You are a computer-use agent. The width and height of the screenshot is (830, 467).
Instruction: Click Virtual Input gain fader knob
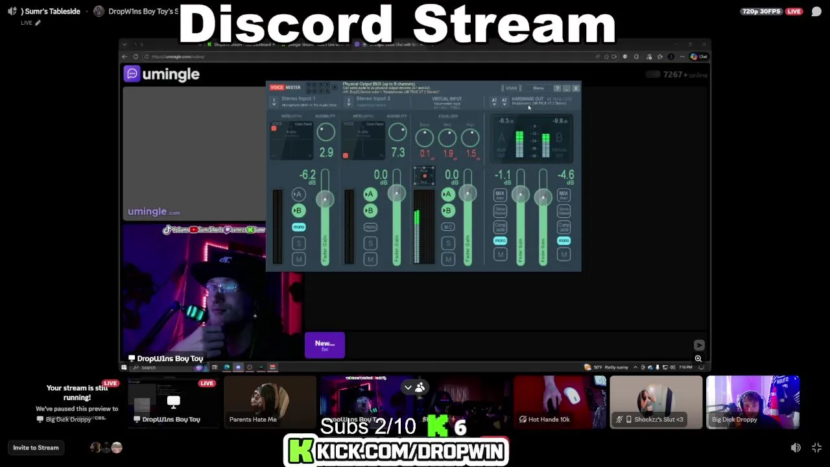[468, 193]
